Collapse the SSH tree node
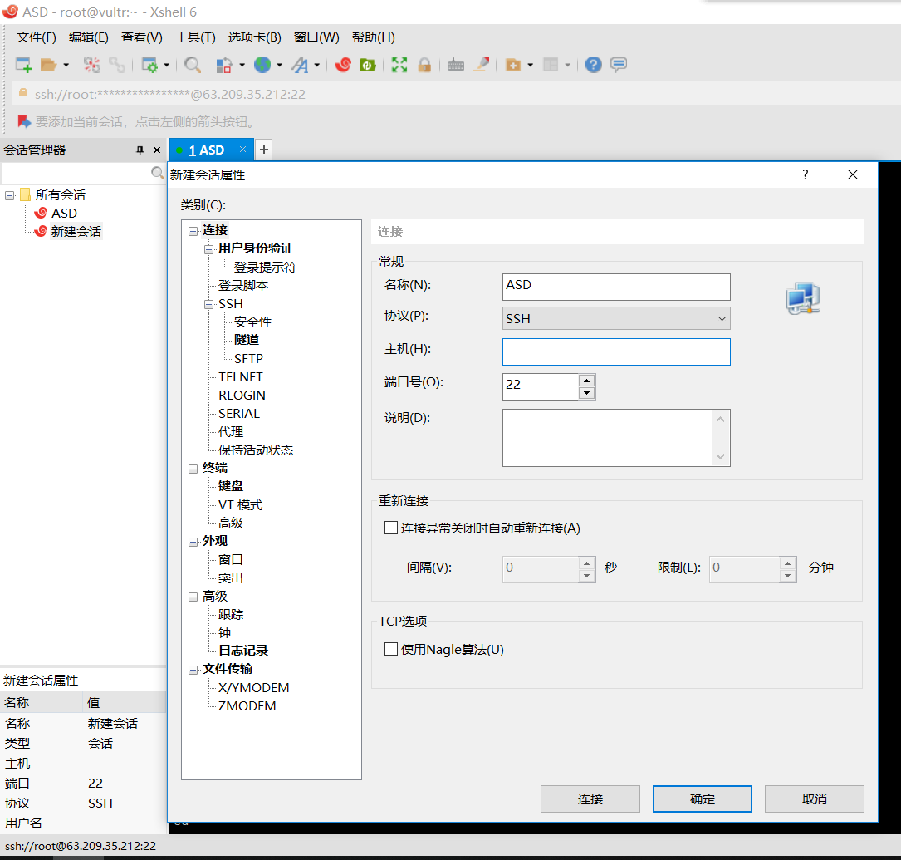 (208, 305)
